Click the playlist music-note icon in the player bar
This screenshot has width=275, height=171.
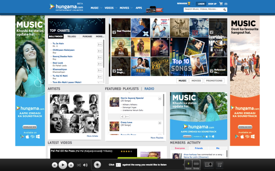[x=220, y=165]
